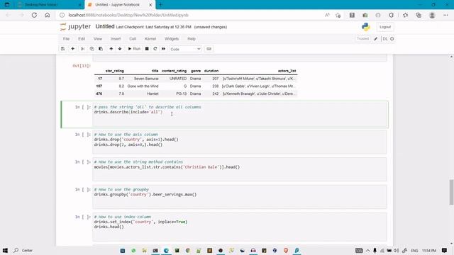The width and height of the screenshot is (454, 255).
Task: Click the pencil edit mode indicator
Action: click(376, 39)
